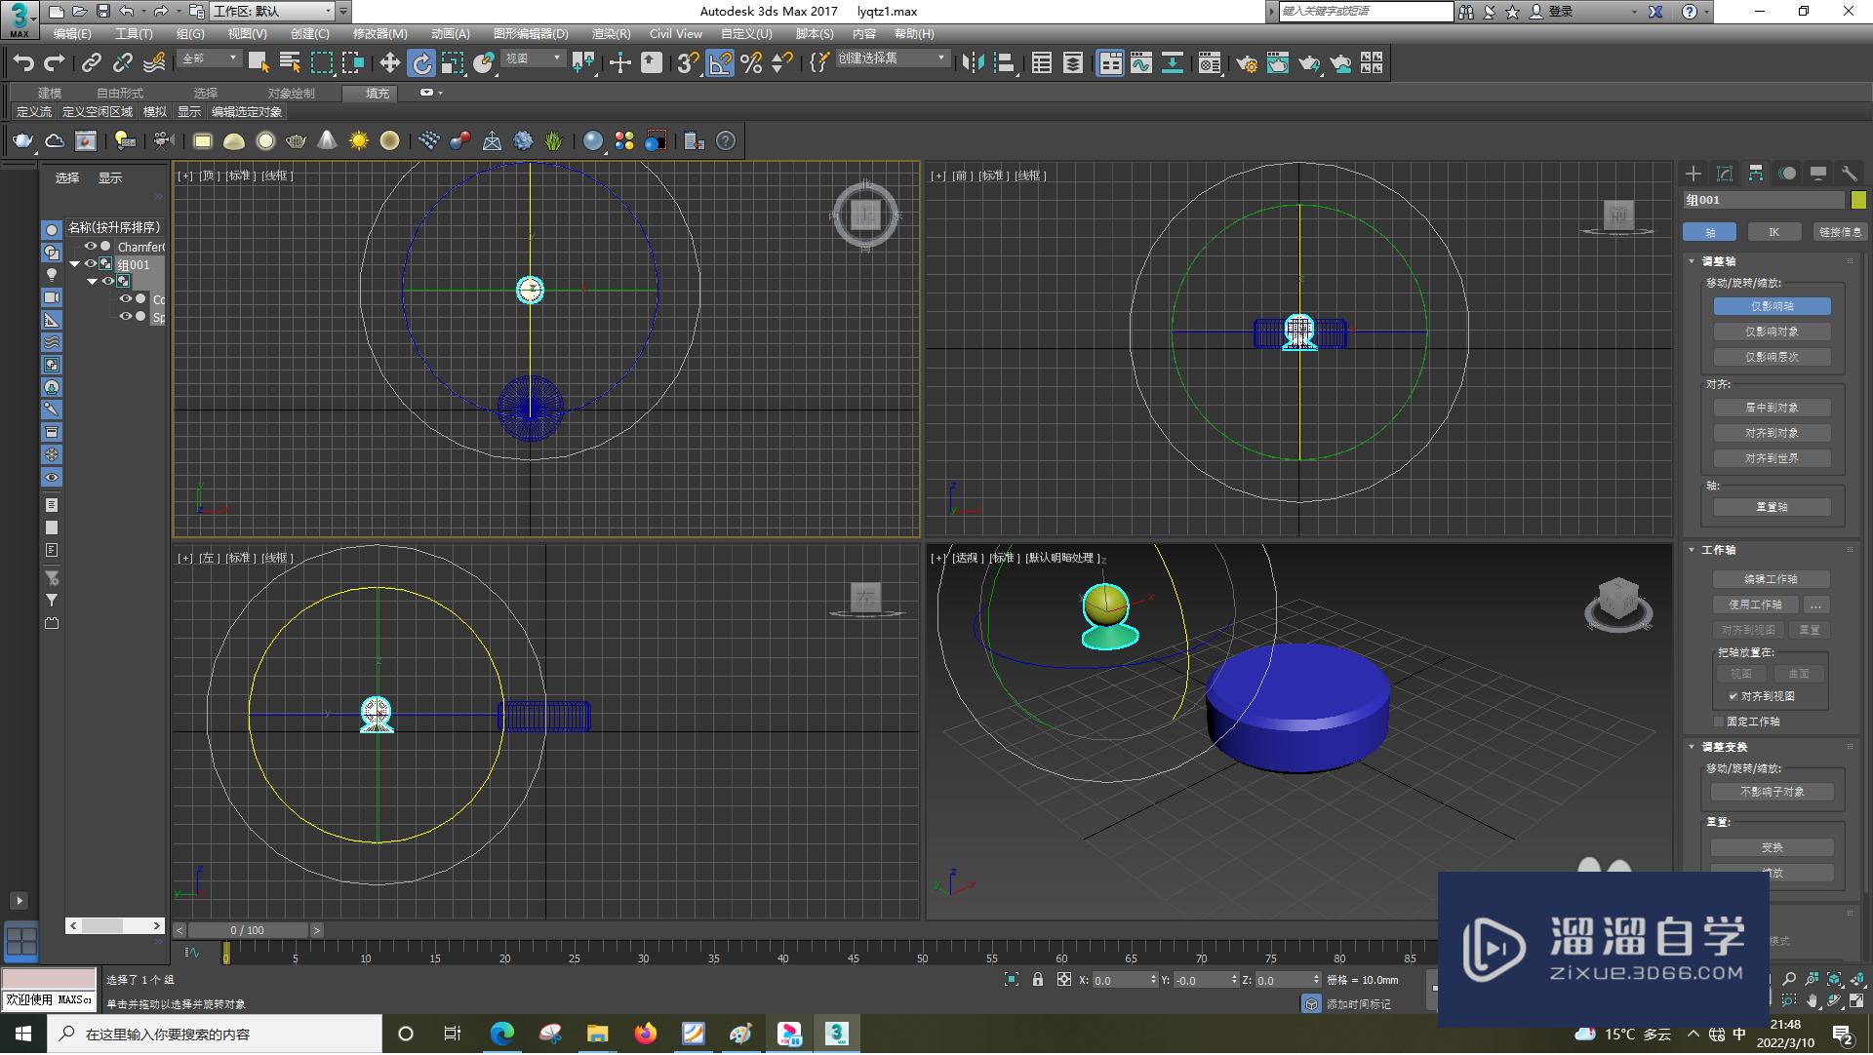Toggle the Spinner Snap button
Screen dimensions: 1873x1055
pyautogui.click(x=782, y=63)
